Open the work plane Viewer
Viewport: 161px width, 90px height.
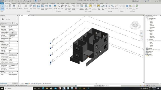137,7
